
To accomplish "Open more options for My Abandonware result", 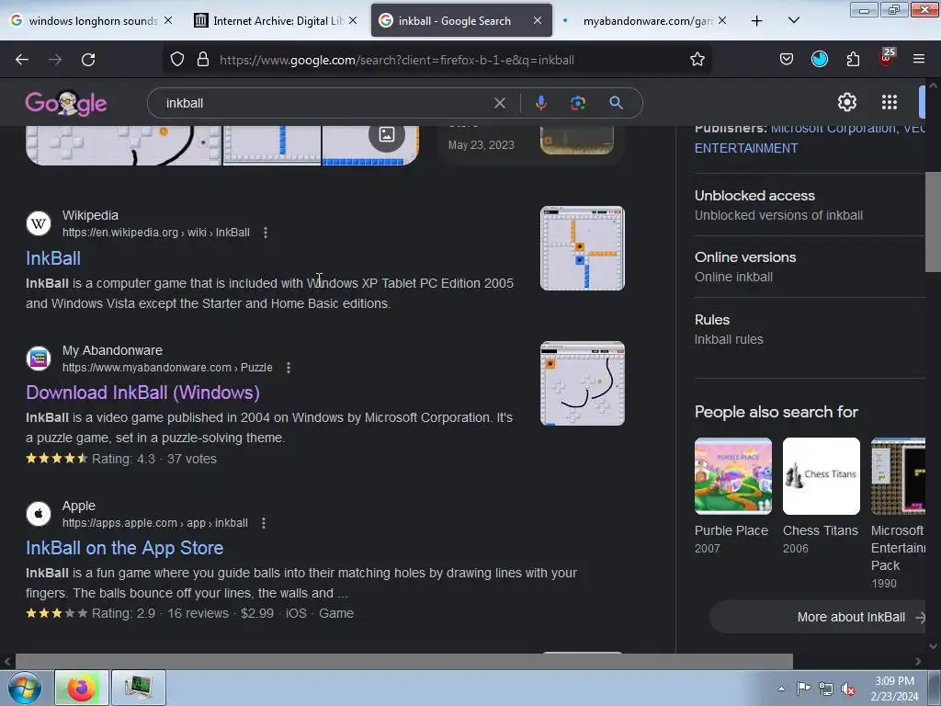I will point(289,368).
